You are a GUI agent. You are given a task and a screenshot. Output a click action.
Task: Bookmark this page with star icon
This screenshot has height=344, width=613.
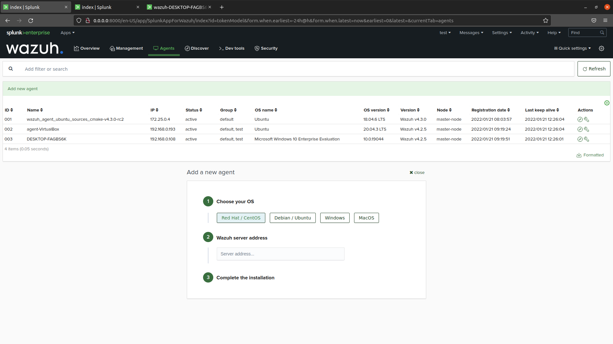pyautogui.click(x=546, y=21)
